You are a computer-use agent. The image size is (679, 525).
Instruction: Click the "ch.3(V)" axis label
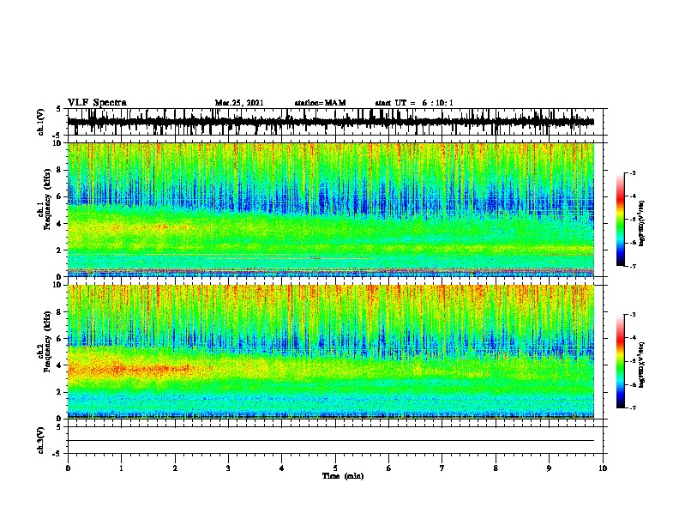[41, 440]
